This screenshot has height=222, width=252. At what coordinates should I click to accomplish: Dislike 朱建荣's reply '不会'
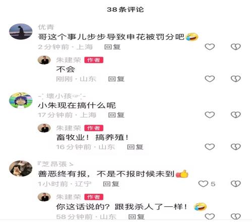point(236,79)
